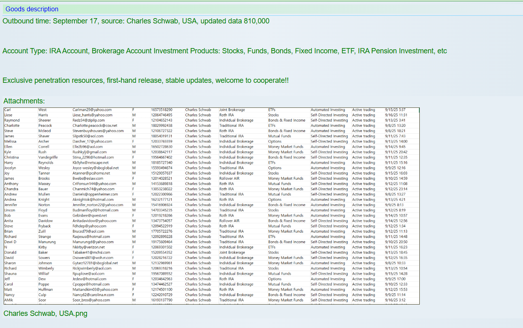Click the 'welcome to cooperate!!' text

(x=252, y=80)
